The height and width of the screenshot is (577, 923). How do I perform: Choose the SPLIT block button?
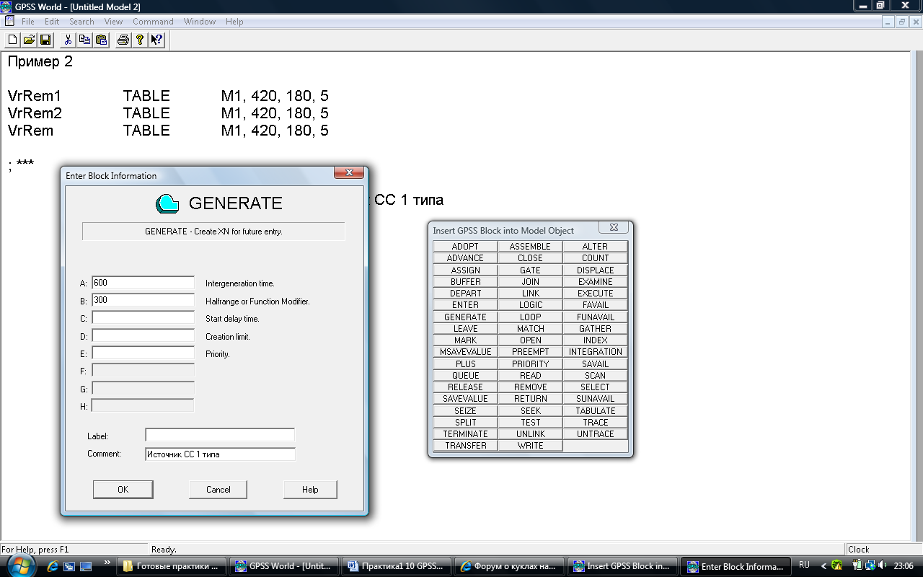[x=465, y=422]
